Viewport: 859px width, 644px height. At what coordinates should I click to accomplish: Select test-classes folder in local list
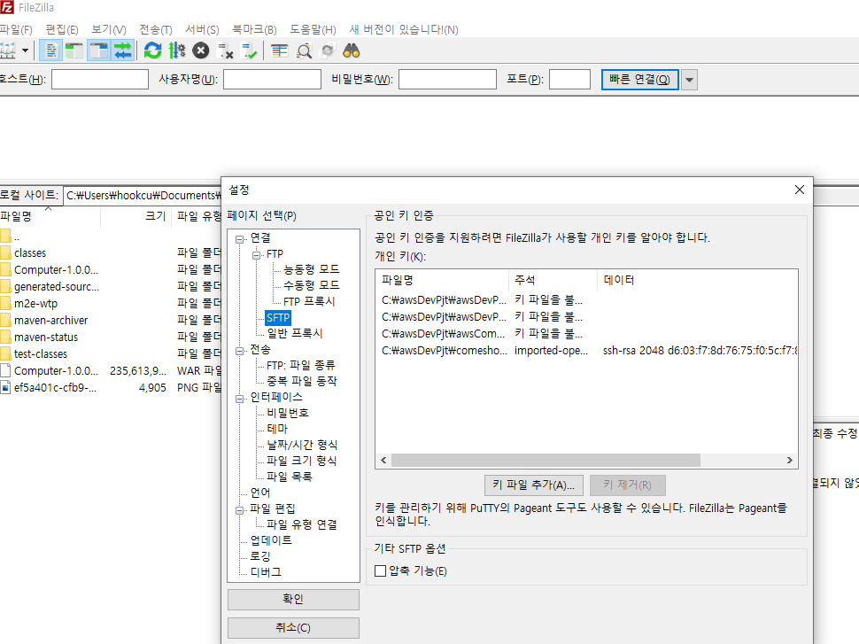[110, 353]
